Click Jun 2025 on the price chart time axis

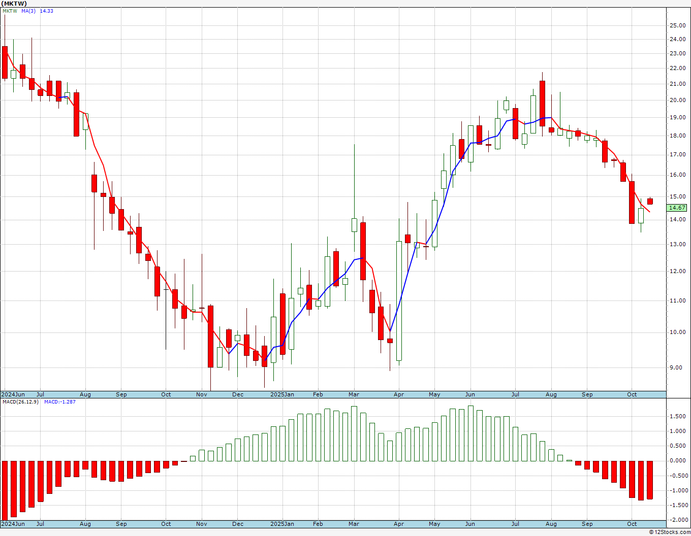(x=470, y=394)
